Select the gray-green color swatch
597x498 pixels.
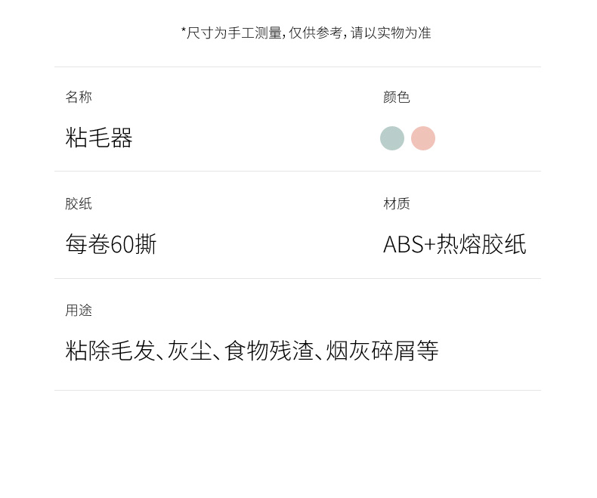(392, 138)
